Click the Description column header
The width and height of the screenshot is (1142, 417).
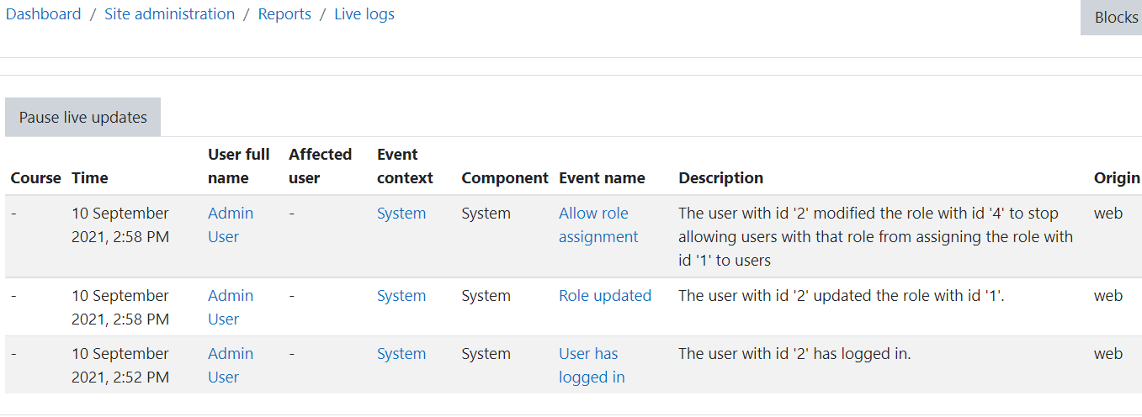point(721,178)
